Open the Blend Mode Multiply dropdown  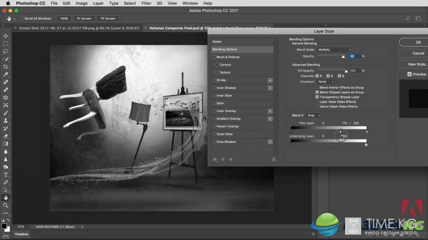click(x=334, y=50)
